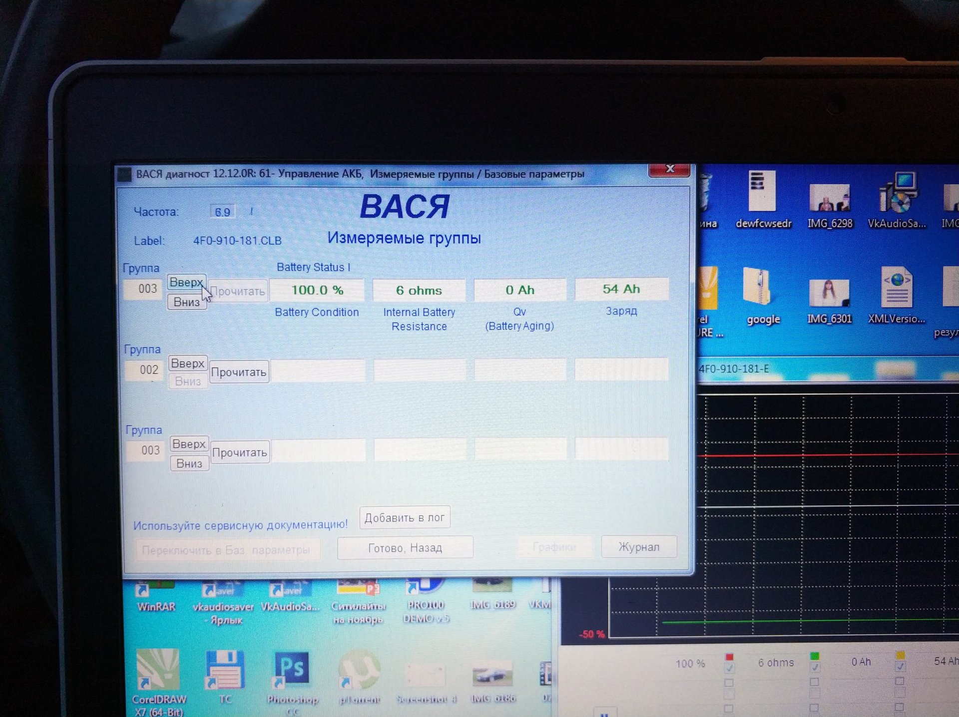Click Прочитать for group 002

239,372
